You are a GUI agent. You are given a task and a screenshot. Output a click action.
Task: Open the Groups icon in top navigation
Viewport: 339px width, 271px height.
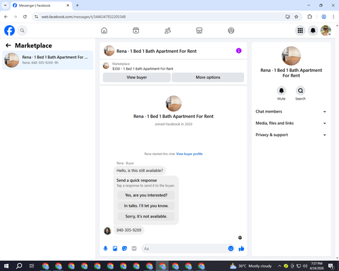(231, 30)
